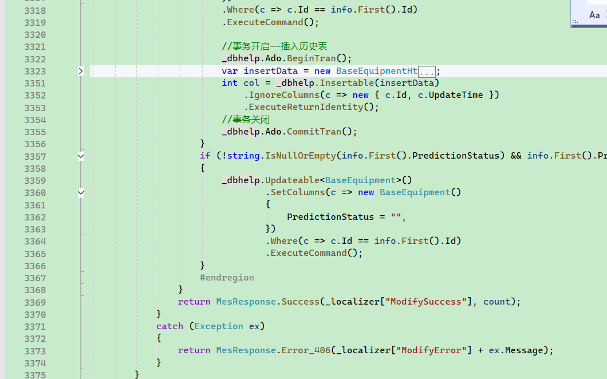Click the #endregion directive
607x379 pixels.
227,278
